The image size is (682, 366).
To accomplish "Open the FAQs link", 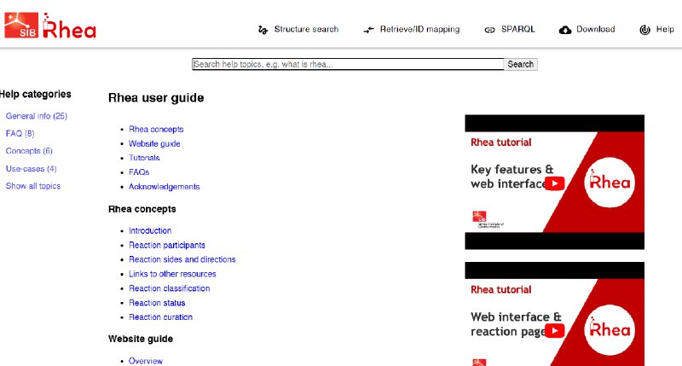I will 139,171.
